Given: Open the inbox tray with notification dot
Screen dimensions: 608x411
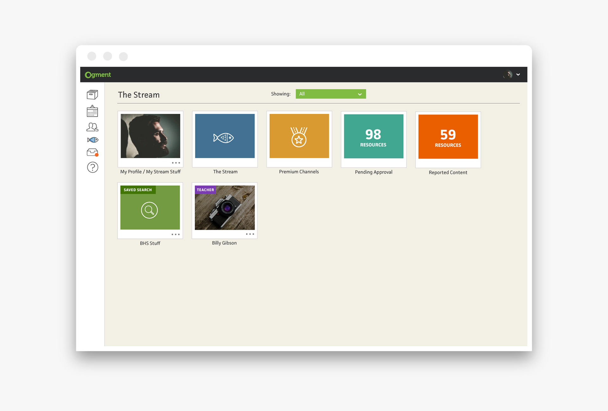Looking at the screenshot, I should [x=92, y=153].
